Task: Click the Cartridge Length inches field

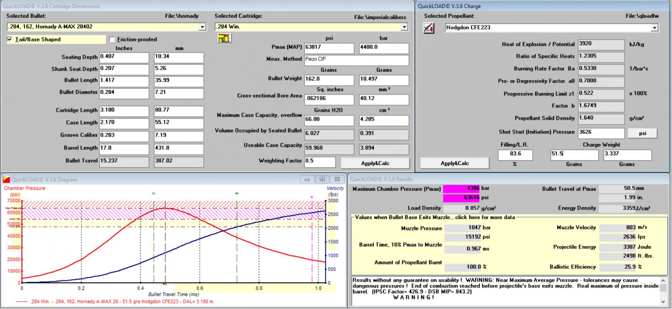Action: click(124, 111)
